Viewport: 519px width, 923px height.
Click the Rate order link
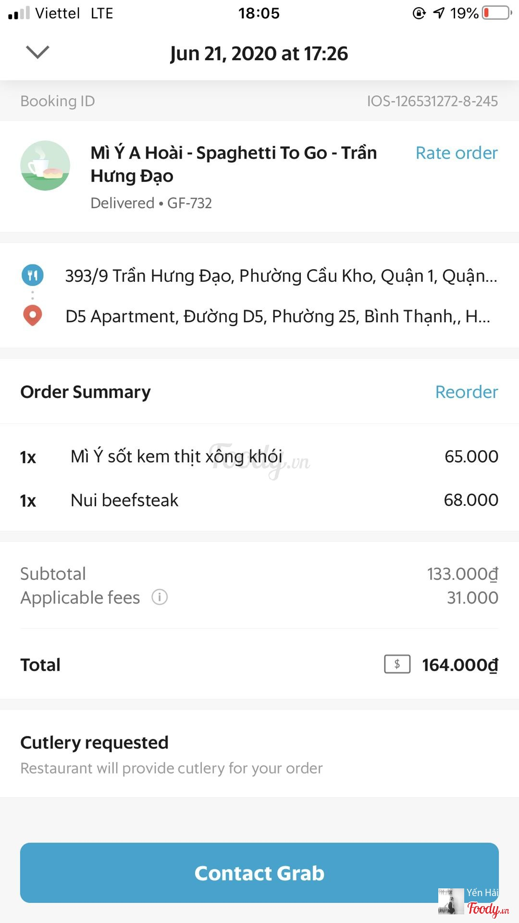pyautogui.click(x=457, y=153)
